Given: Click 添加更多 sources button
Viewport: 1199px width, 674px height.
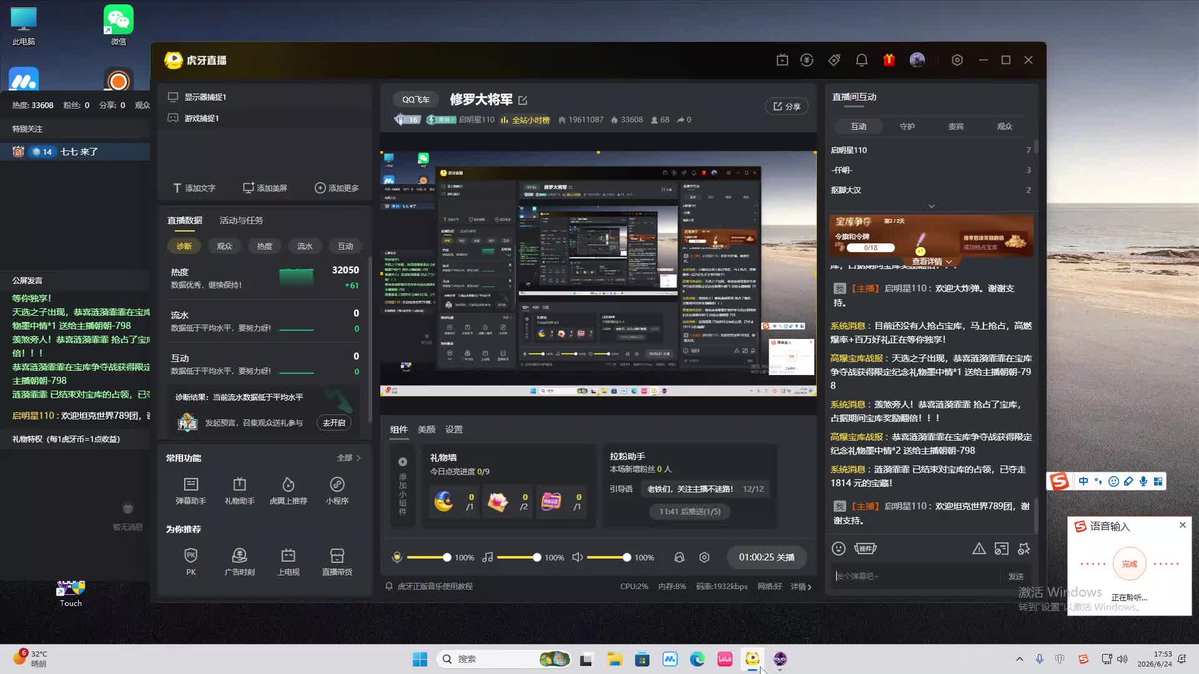Looking at the screenshot, I should click(x=337, y=188).
